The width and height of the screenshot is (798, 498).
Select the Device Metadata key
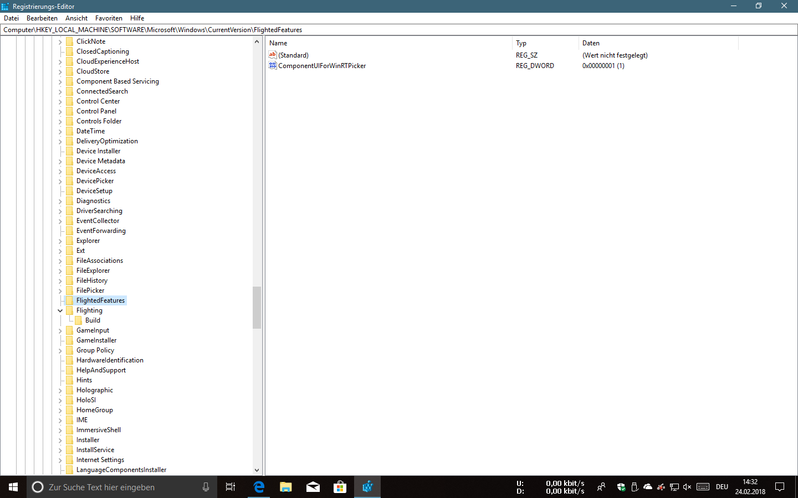click(x=101, y=161)
